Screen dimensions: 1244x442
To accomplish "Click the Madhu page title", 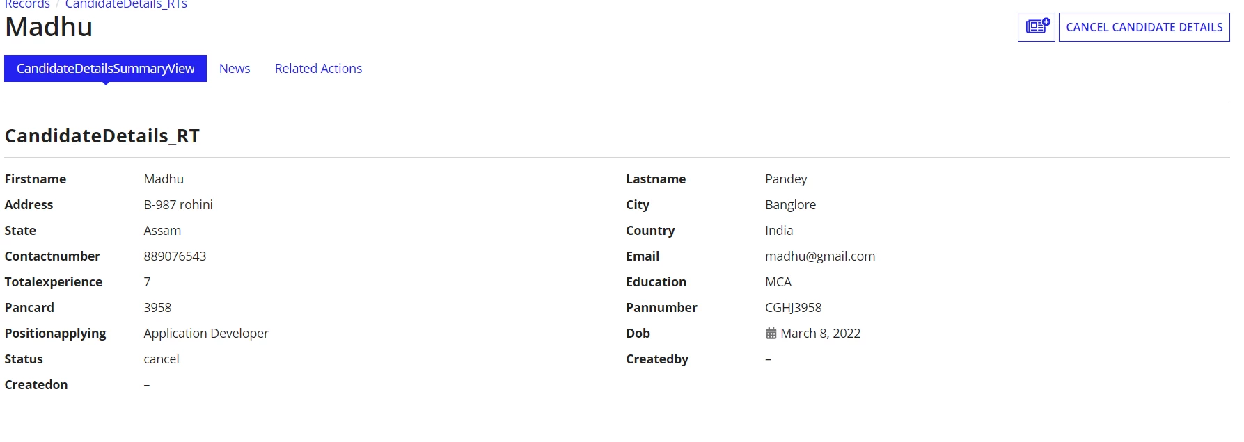I will point(49,27).
